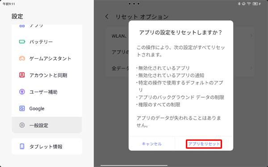Open バッテリー settings menu item
Screen dimensions: 268x167
[47, 42]
